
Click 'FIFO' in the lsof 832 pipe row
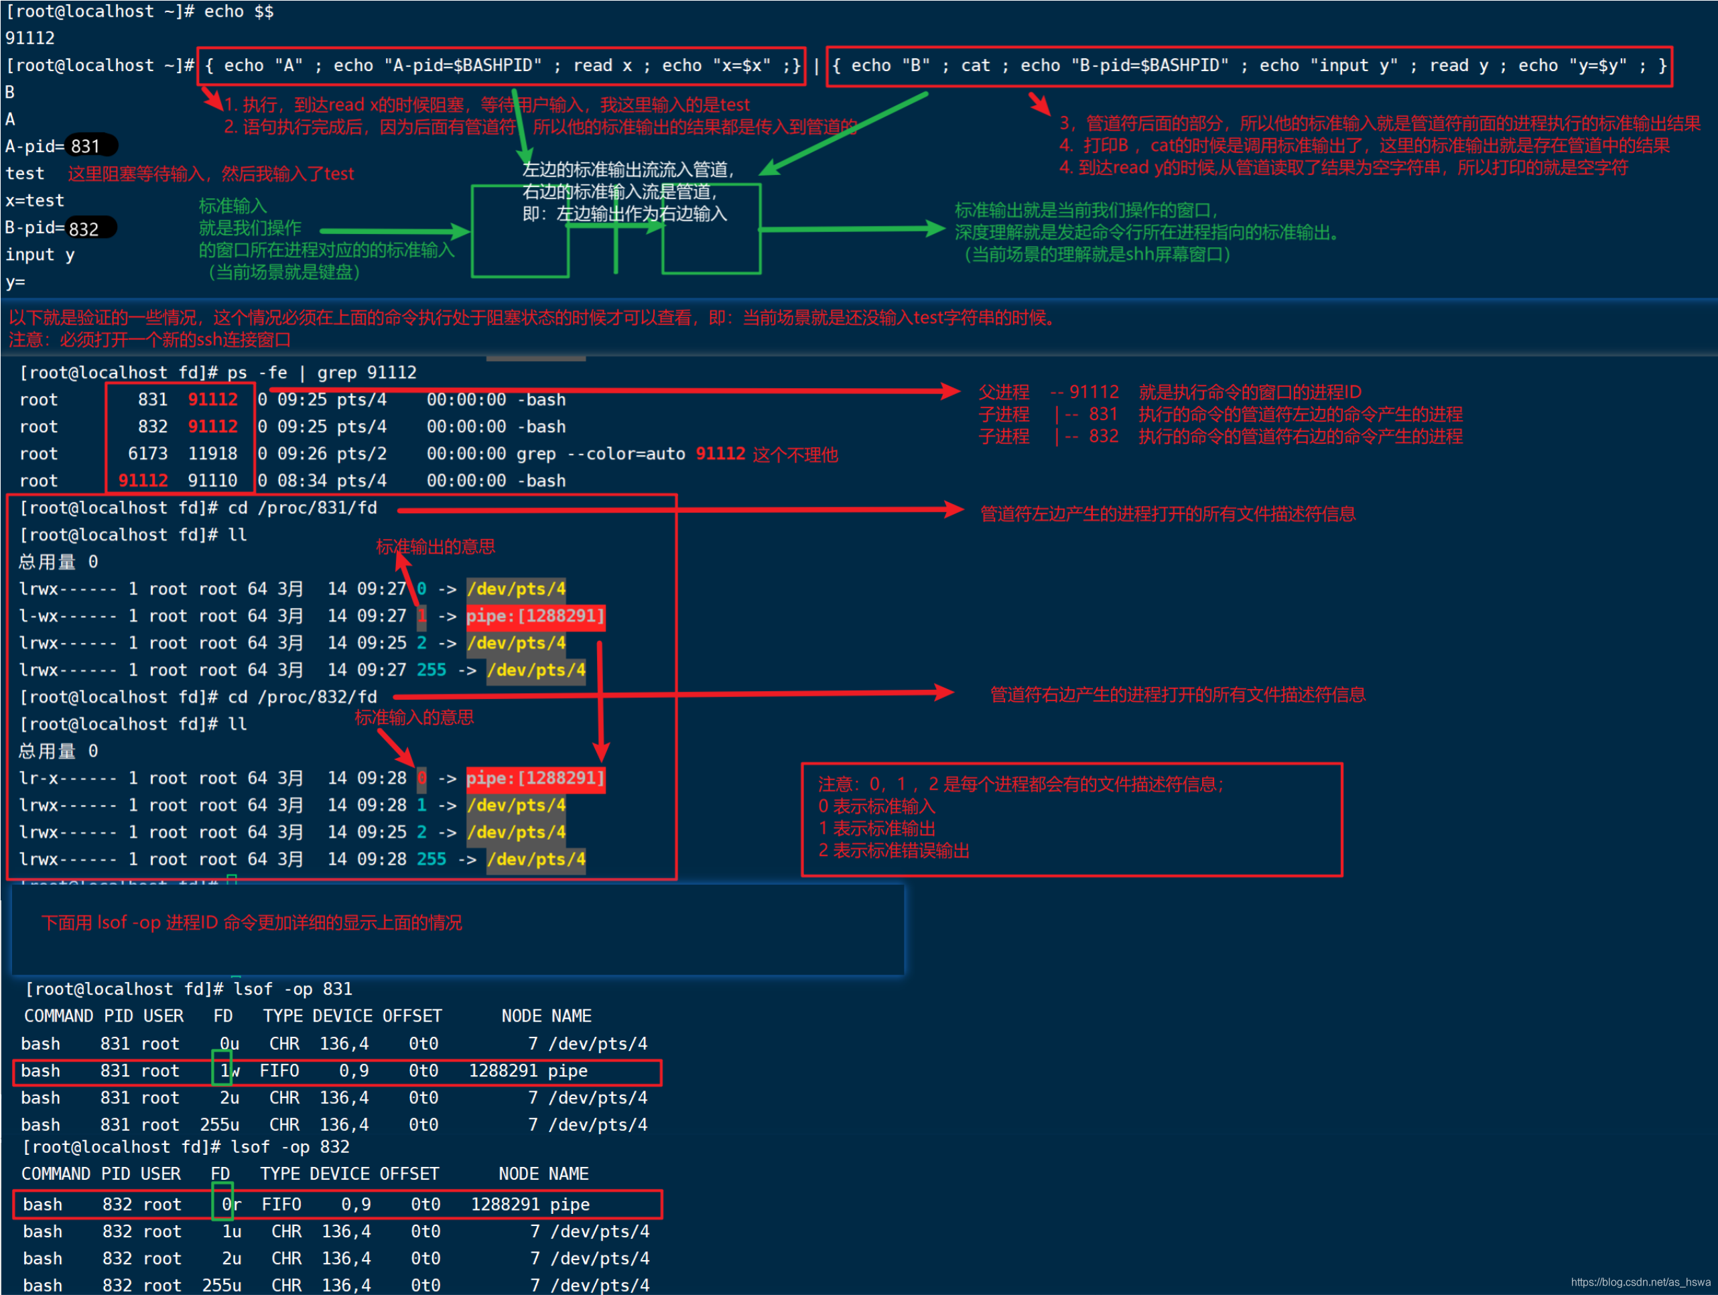pos(281,1205)
